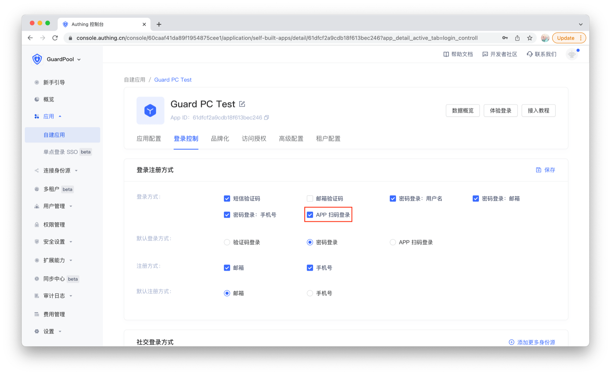Click the 体验登录 button

[500, 110]
